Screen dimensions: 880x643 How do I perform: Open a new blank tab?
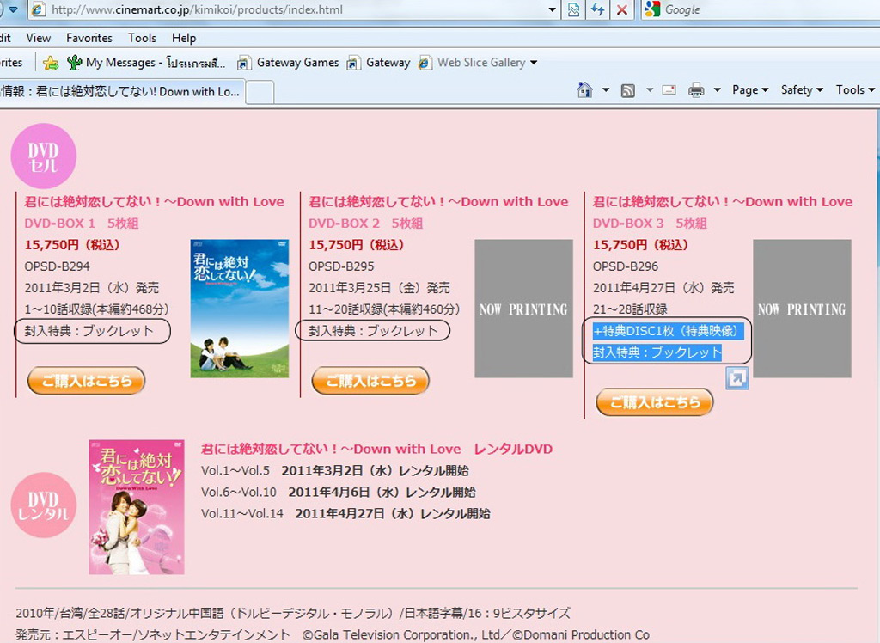tap(260, 92)
